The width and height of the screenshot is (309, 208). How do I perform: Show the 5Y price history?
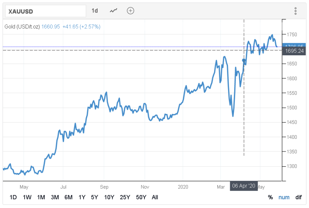tap(95, 197)
